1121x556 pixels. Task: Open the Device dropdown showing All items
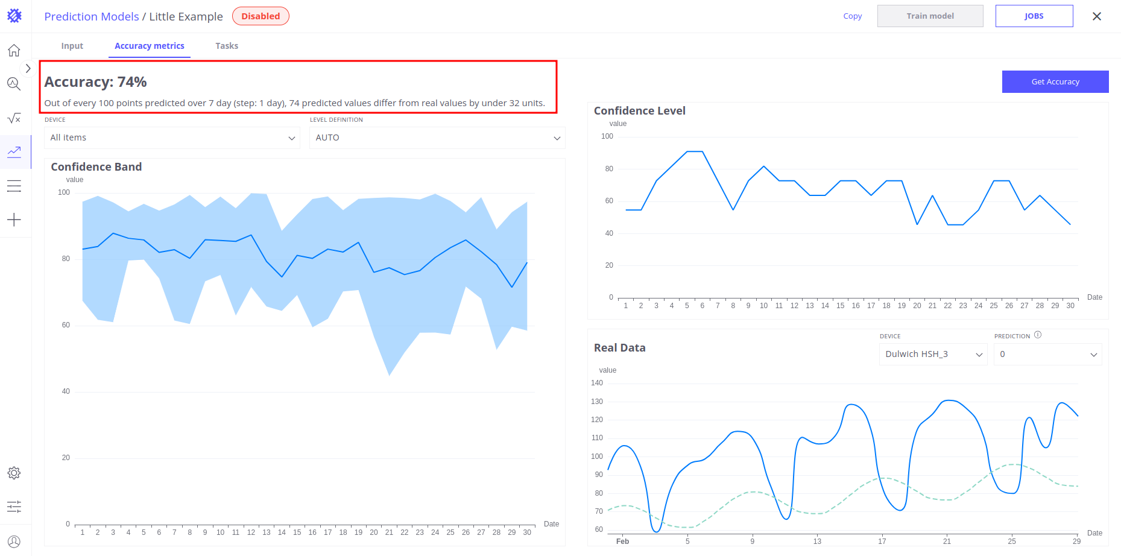pos(172,138)
